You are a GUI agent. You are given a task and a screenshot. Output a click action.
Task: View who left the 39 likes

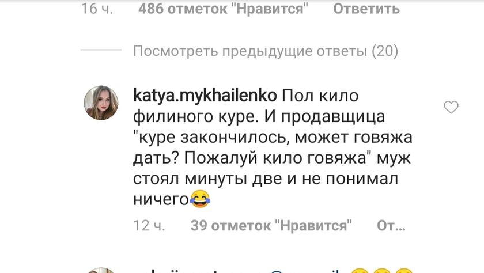pos(271,226)
